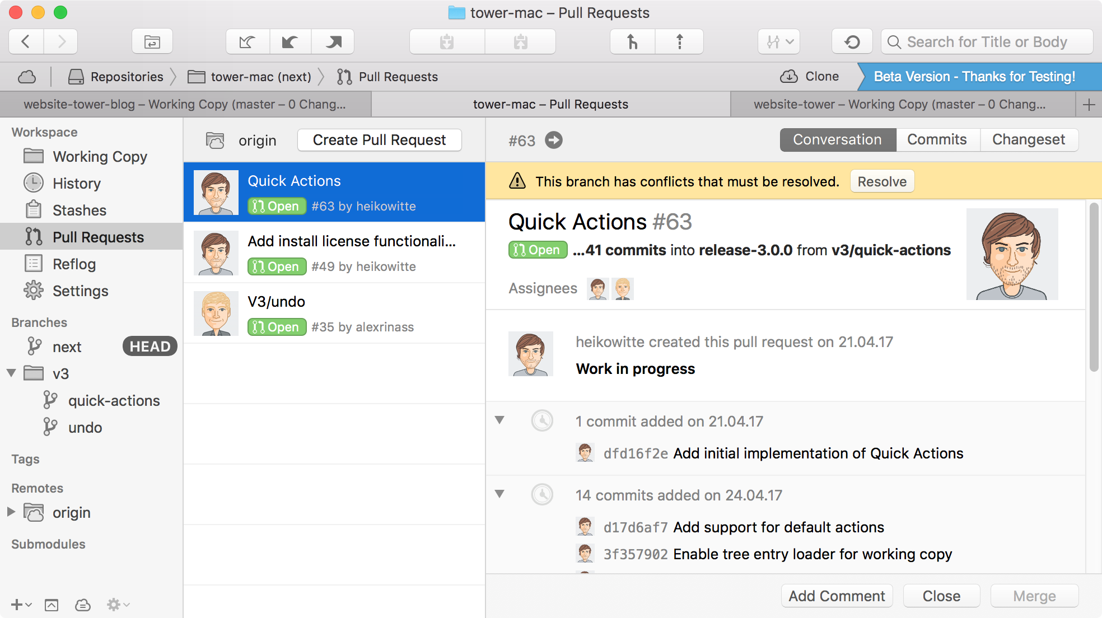Open the git-flow dropdown in the toolbar
1102x618 pixels.
pos(779,42)
